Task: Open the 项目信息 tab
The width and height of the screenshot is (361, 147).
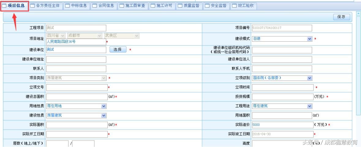Action: [15, 6]
